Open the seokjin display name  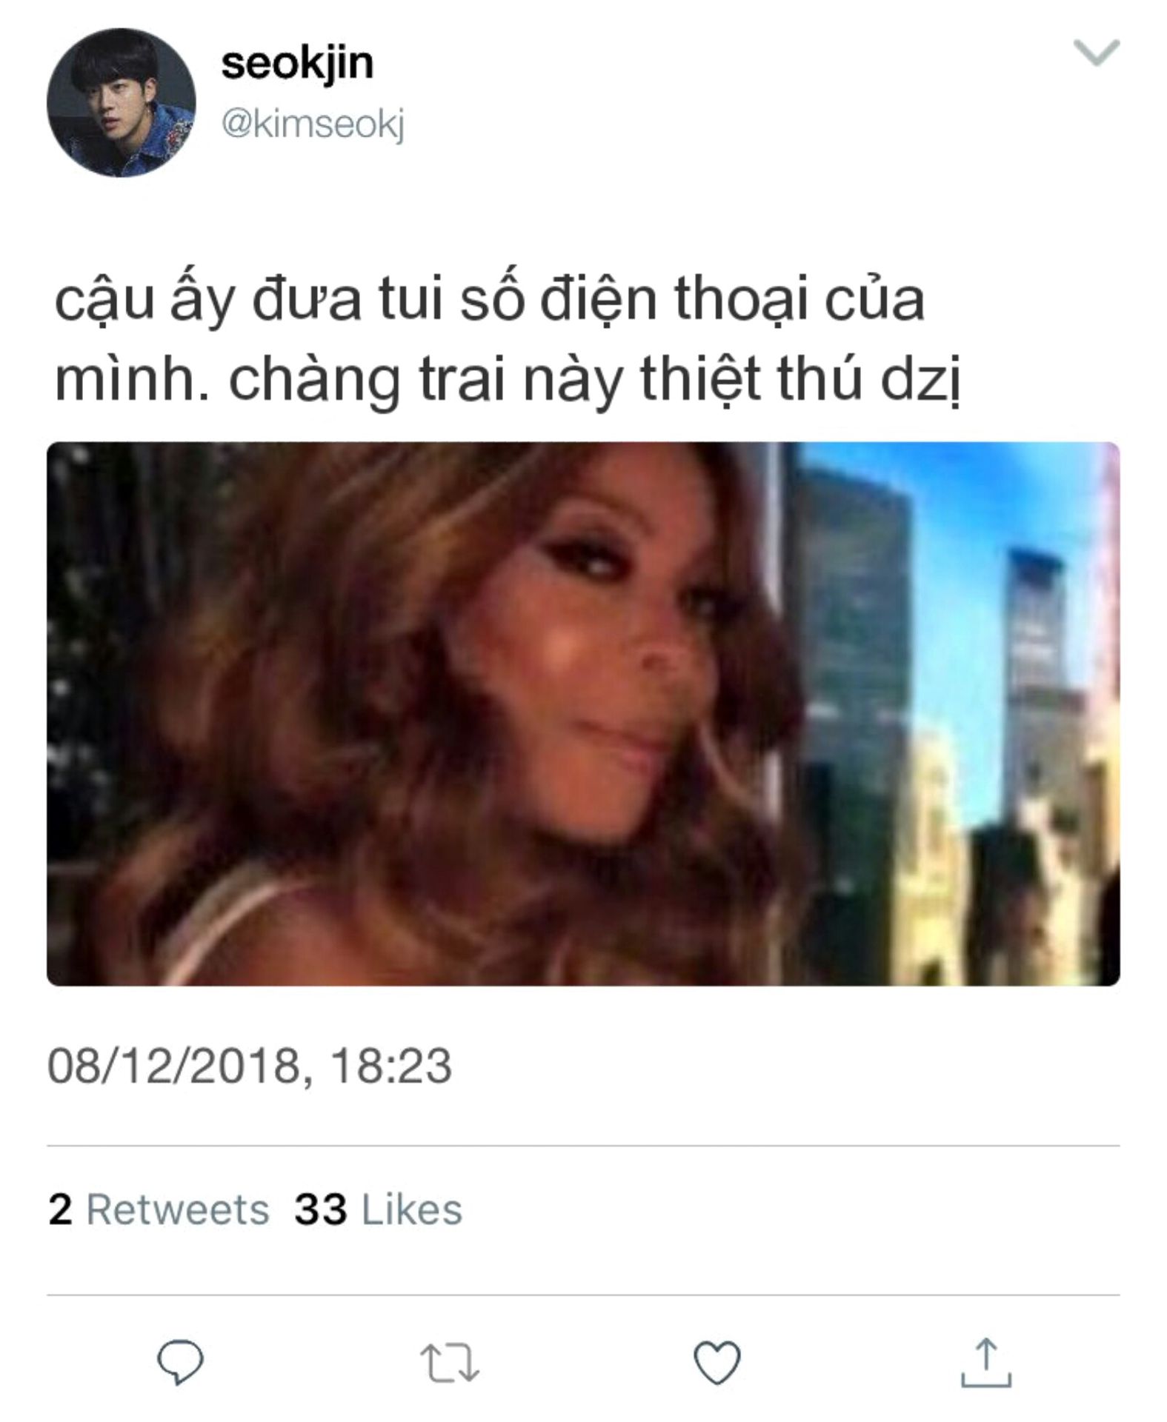297,63
